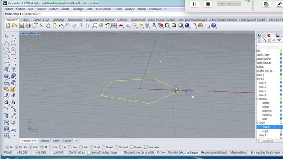
Task: Toggle the Proche object snap checkbox
Action: [x=17, y=147]
